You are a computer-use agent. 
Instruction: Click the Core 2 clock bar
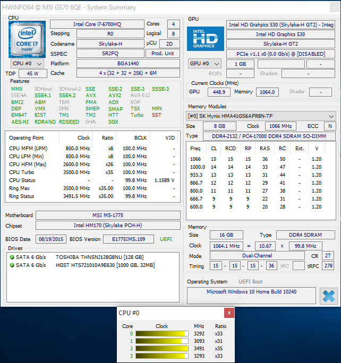[161, 349]
